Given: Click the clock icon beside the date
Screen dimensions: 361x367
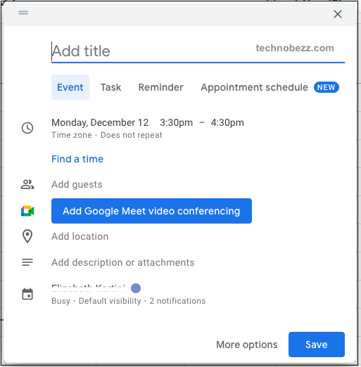Looking at the screenshot, I should point(27,128).
